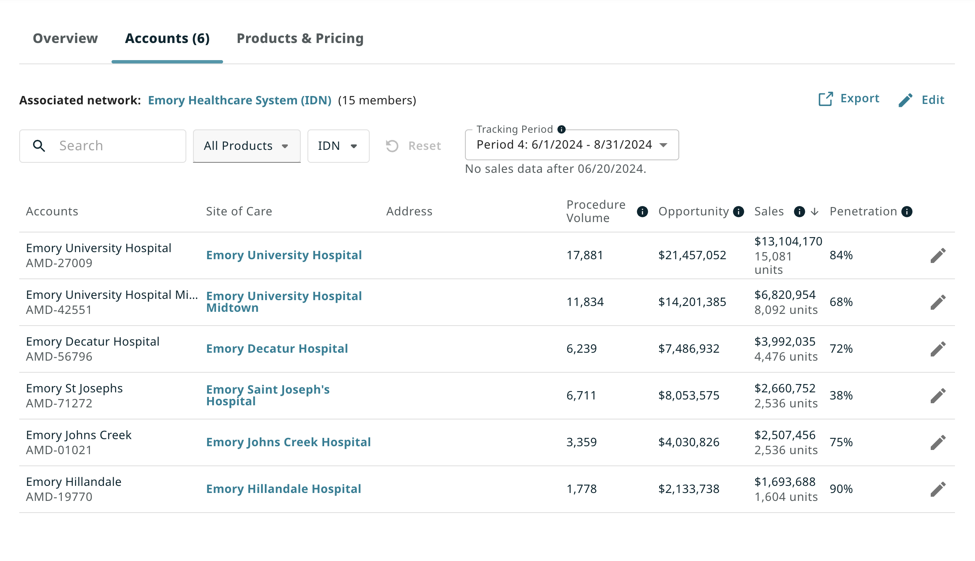Open the All Products dropdown
This screenshot has width=975, height=561.
tap(246, 146)
